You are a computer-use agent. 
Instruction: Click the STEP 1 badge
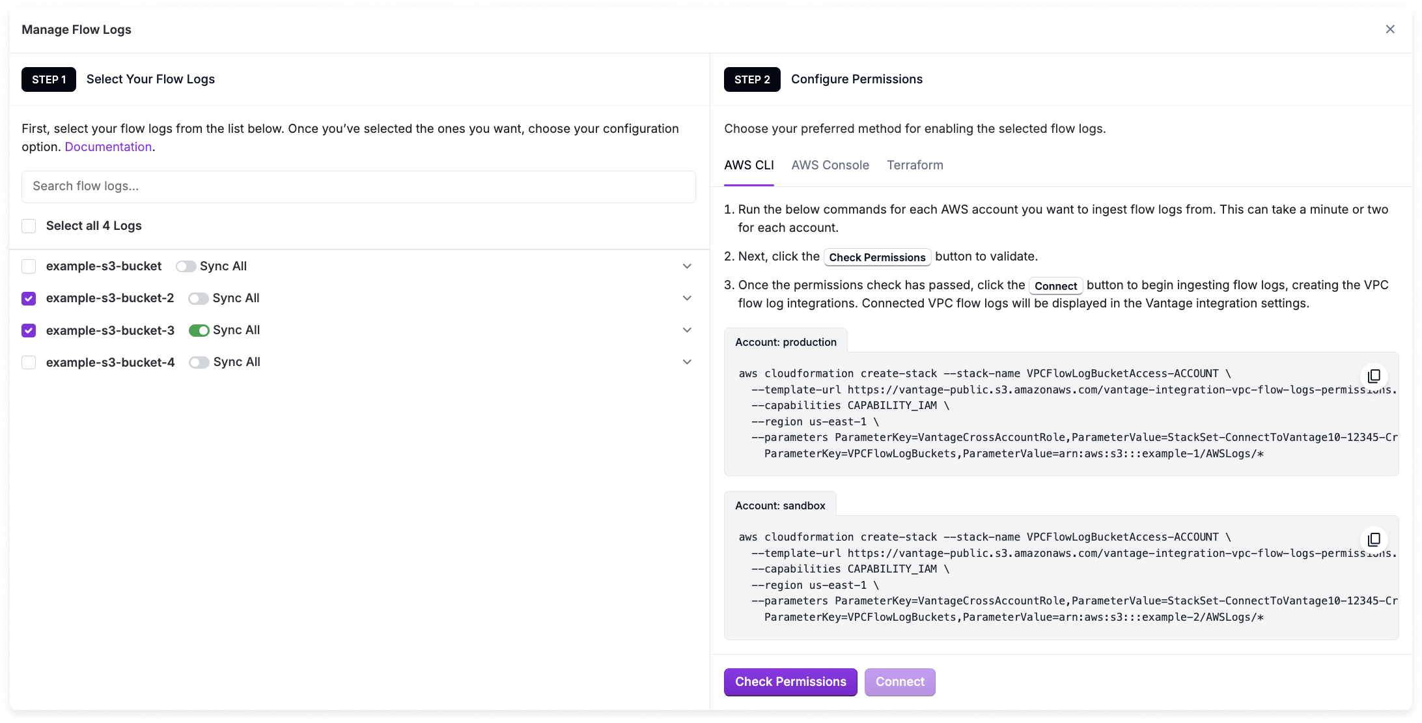pos(49,79)
